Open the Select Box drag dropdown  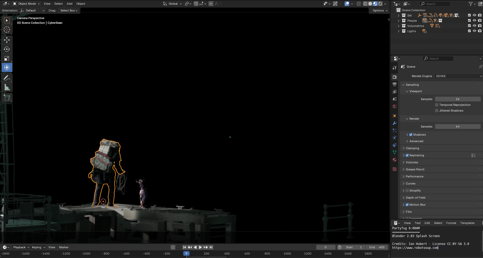pos(69,10)
